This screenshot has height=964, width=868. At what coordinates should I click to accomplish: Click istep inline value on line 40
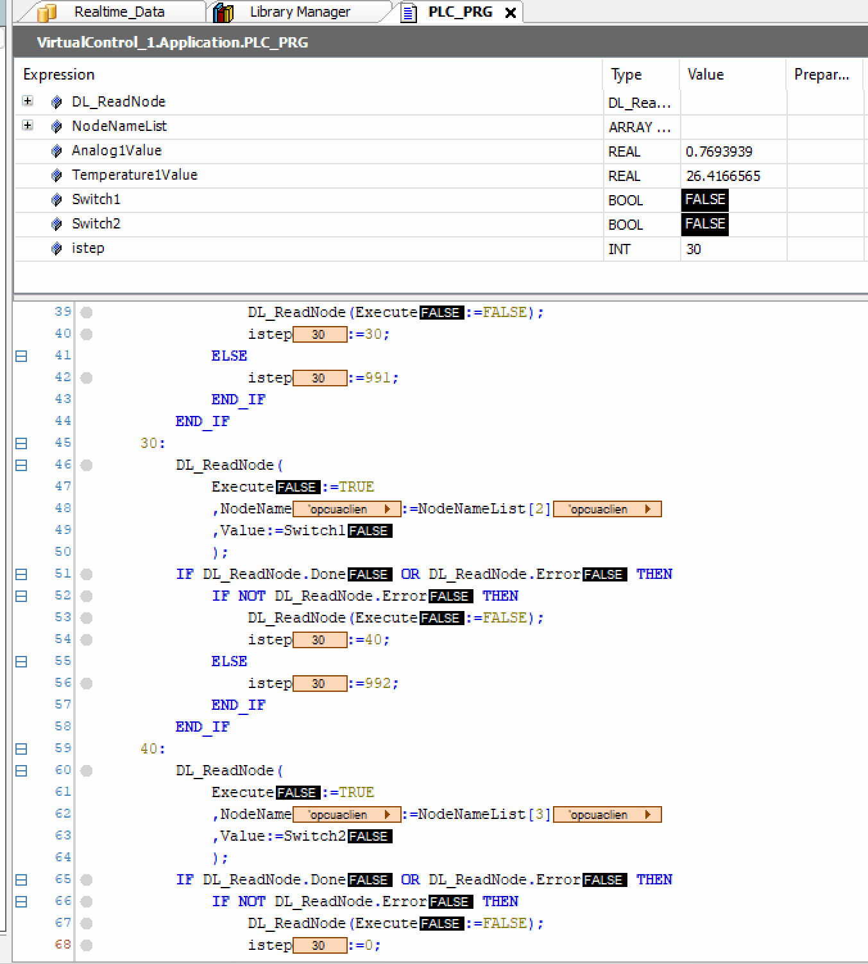319,334
